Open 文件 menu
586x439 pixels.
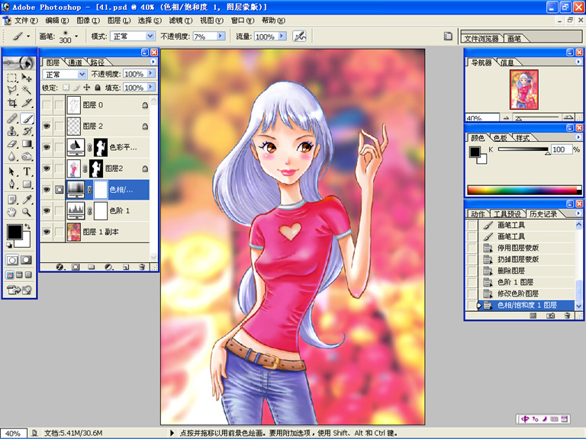26,21
